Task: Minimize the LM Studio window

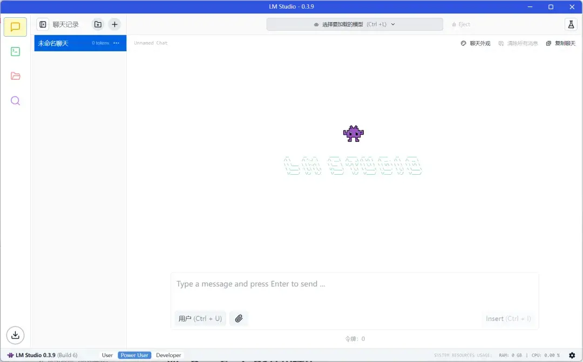Action: 530,6
